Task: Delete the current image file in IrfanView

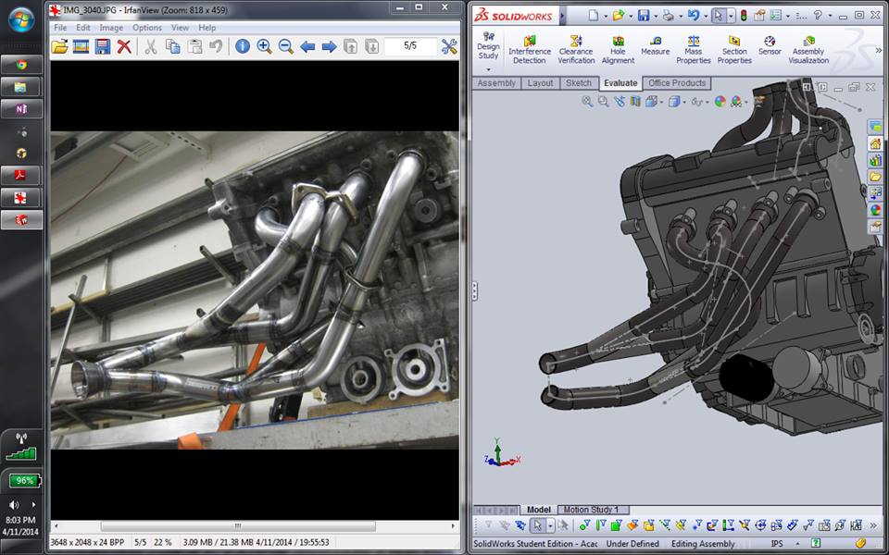Action: [x=124, y=46]
